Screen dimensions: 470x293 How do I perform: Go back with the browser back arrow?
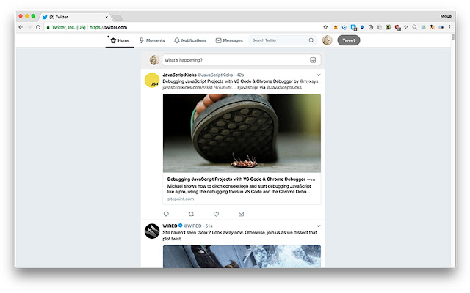point(21,27)
